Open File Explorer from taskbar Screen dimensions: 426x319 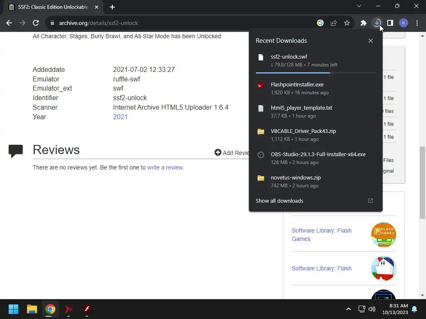(32, 309)
